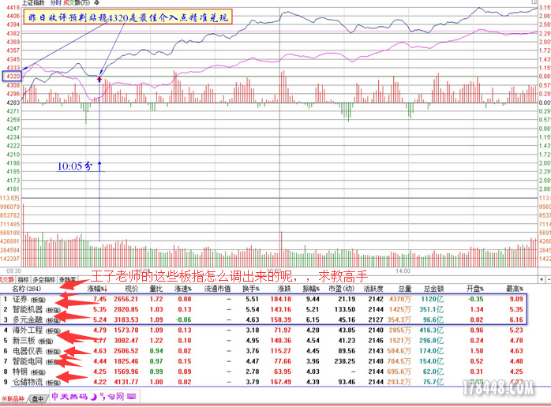Viewport: 551px width, 407px height.
Task: Click the 1120亿 total amount cell
Action: coord(433,299)
